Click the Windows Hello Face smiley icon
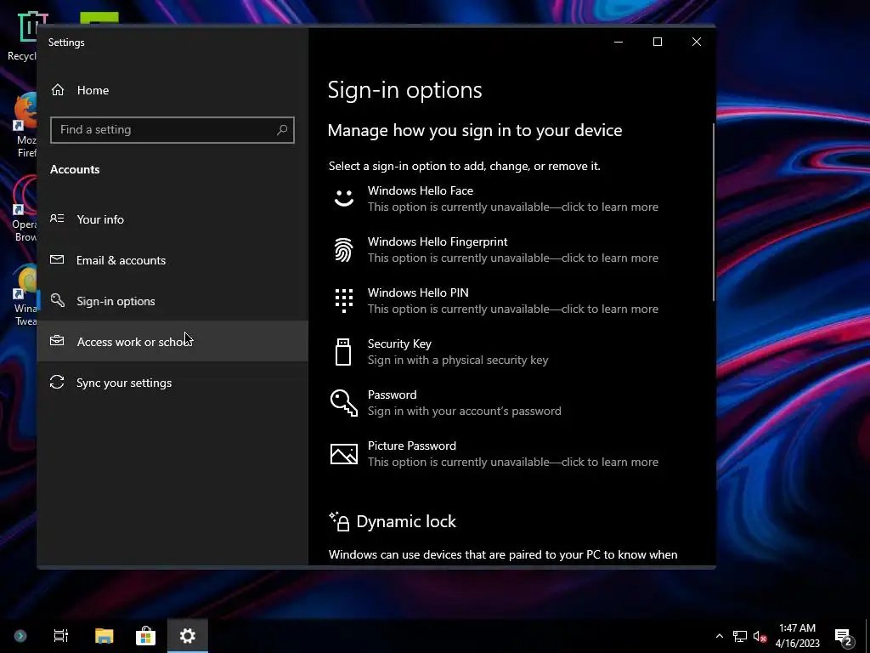This screenshot has height=653, width=870. click(x=344, y=198)
